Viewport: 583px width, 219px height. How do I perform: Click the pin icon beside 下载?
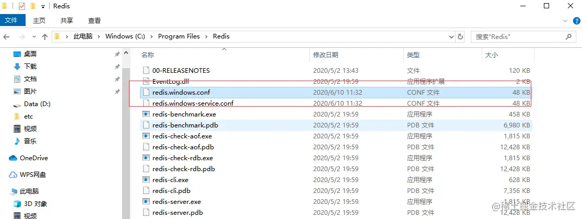(117, 67)
